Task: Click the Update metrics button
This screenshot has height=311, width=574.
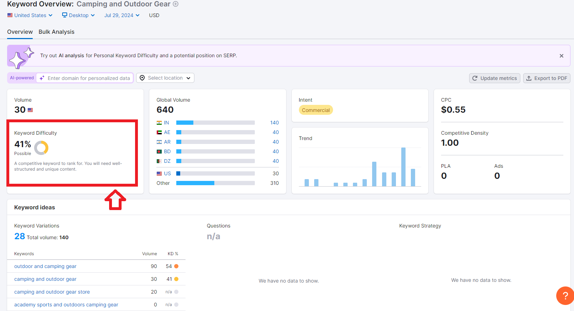Action: (x=495, y=78)
